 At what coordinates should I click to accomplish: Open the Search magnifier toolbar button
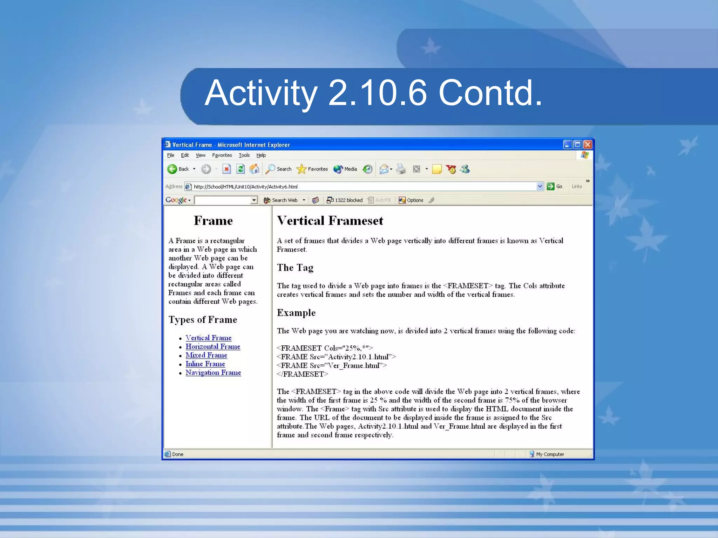click(279, 169)
